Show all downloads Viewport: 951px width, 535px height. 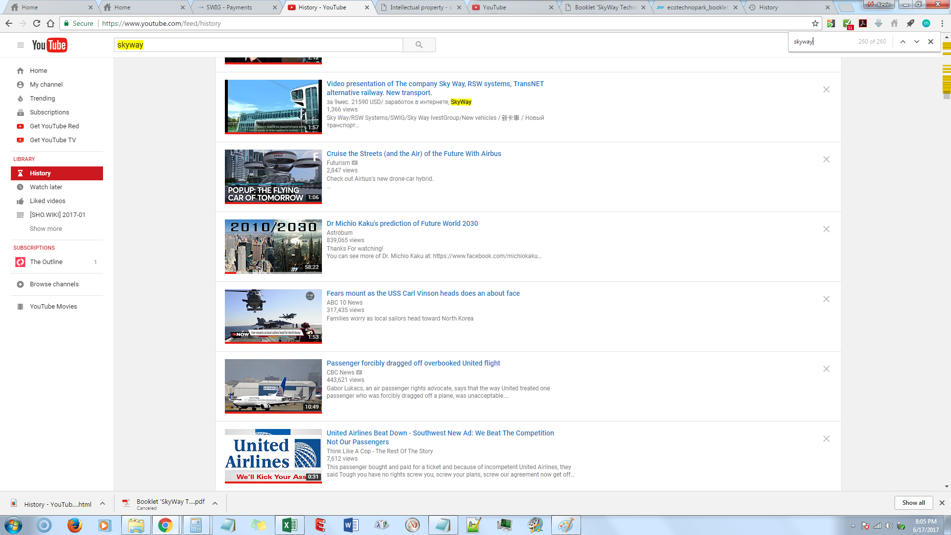(x=913, y=503)
